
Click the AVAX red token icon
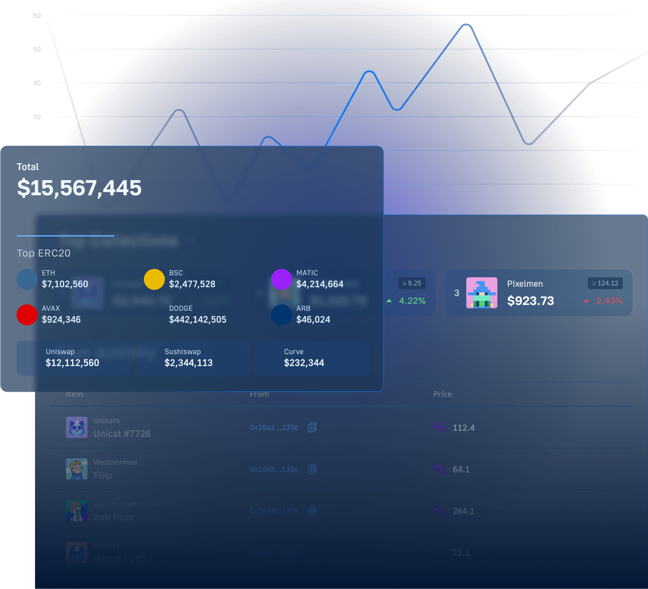point(27,315)
